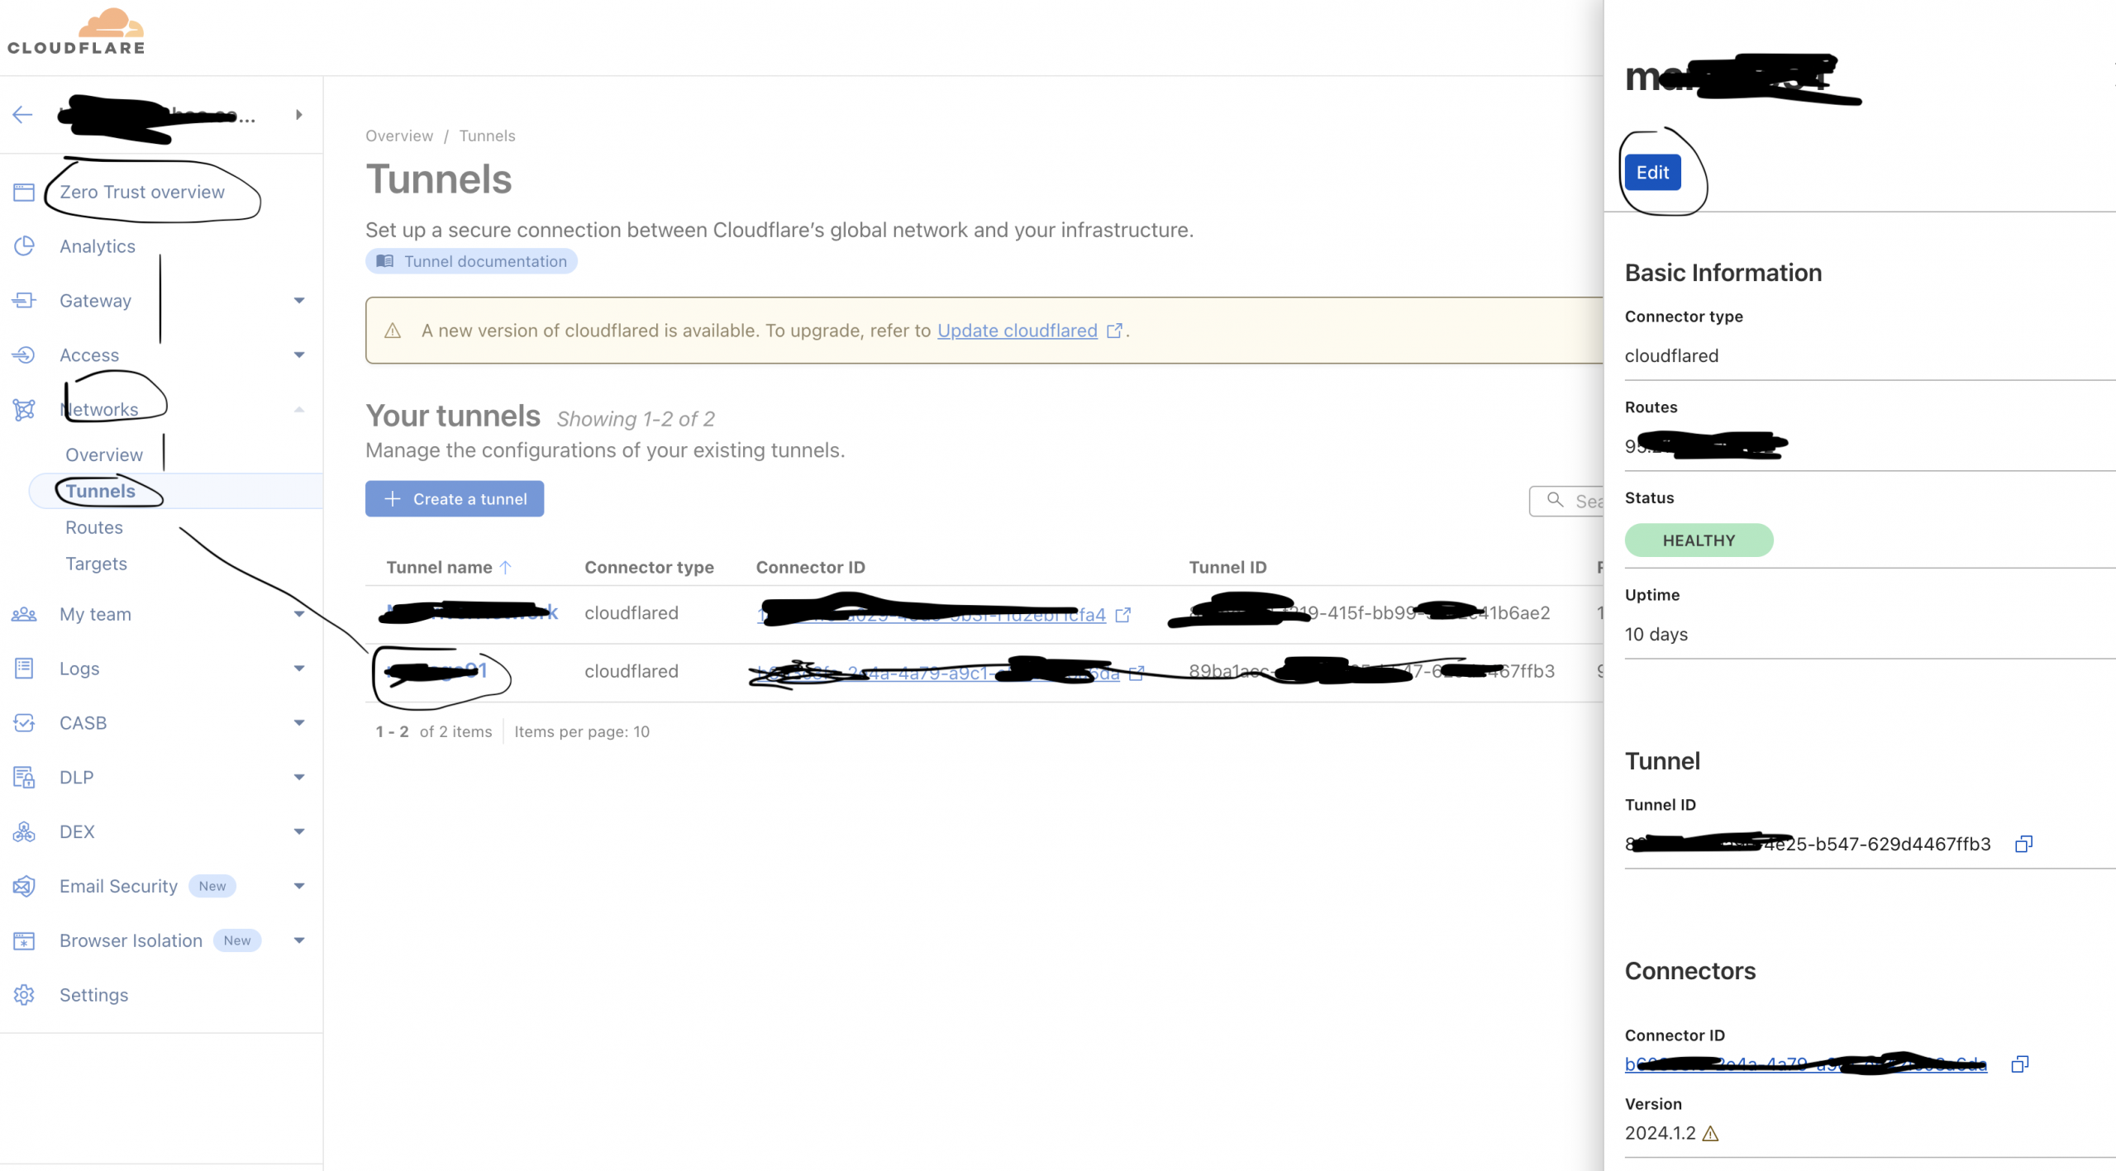Open Networks Overview subitem
Viewport: 2116px width, 1171px height.
104,455
